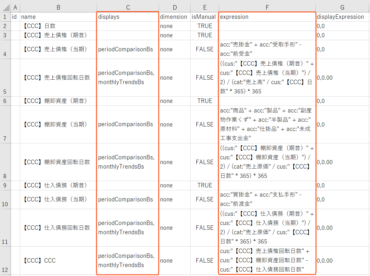
Task: Select cell 【CCC】売上債権回転日数
Action: click(58, 77)
